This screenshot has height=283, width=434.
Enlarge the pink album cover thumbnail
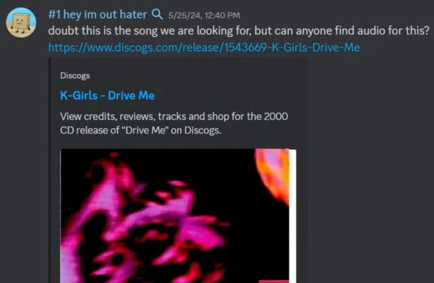tap(178, 216)
